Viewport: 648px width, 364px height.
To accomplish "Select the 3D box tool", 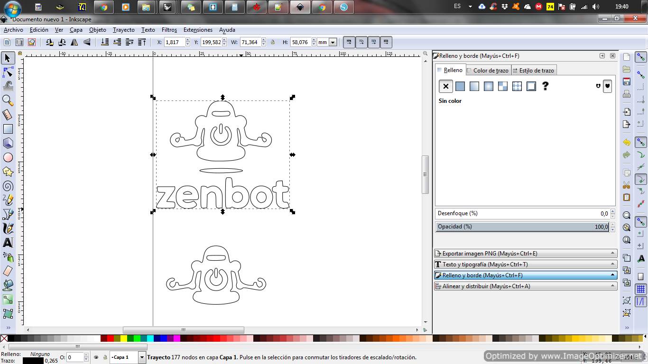I will tap(8, 143).
